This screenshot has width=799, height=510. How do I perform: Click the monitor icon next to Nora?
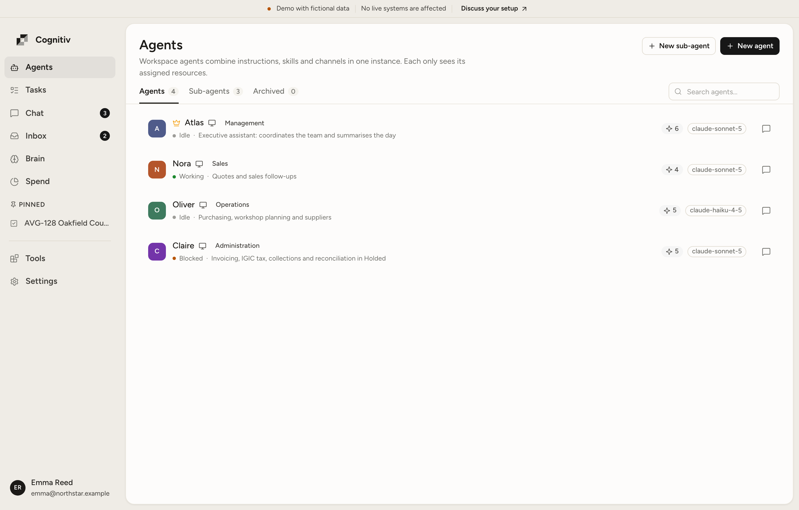point(199,164)
